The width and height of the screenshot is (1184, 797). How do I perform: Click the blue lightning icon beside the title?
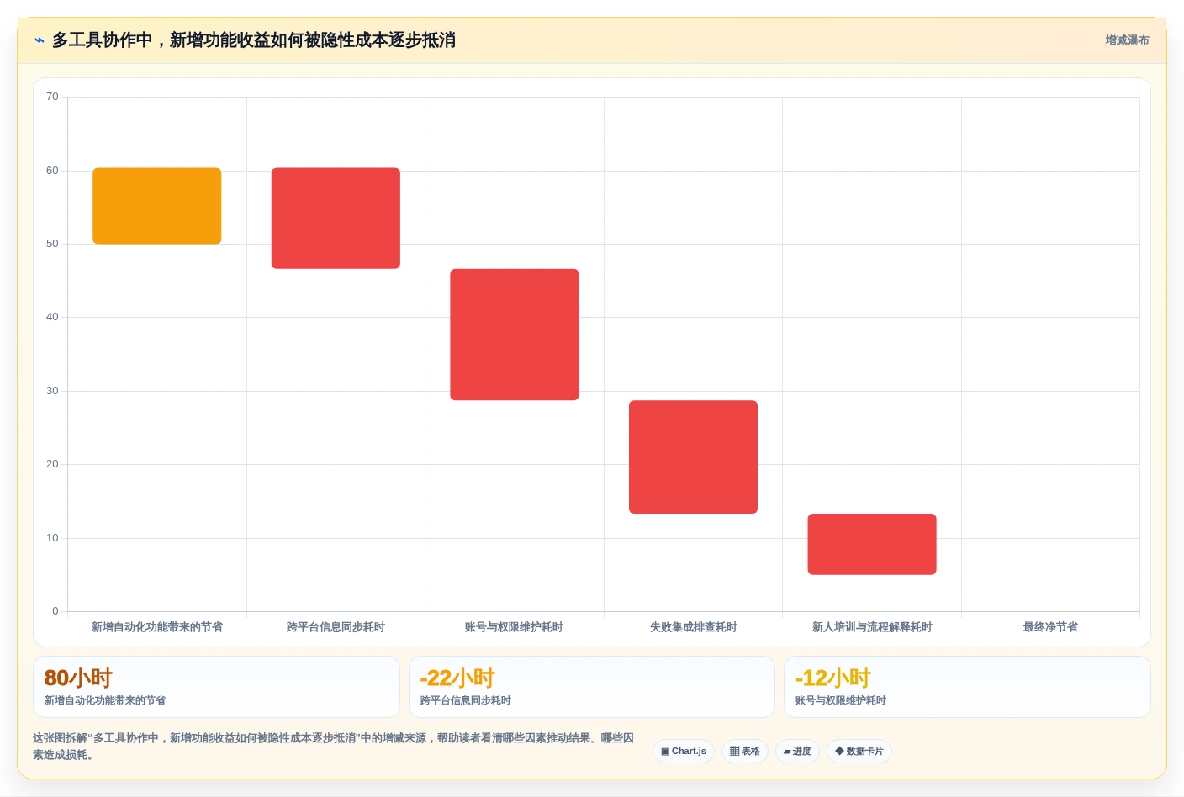(39, 40)
